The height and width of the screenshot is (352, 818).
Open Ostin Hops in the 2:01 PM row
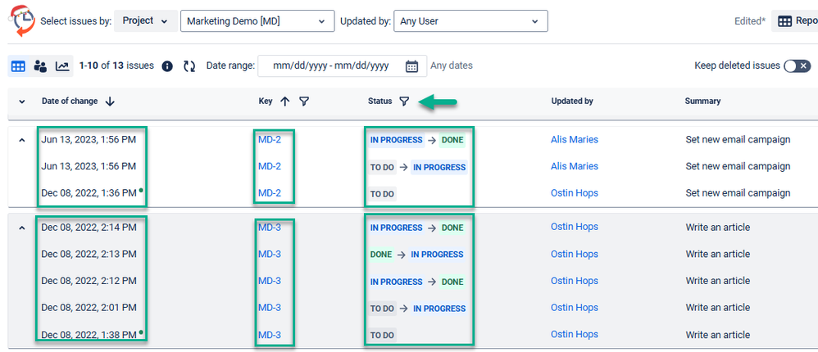575,308
